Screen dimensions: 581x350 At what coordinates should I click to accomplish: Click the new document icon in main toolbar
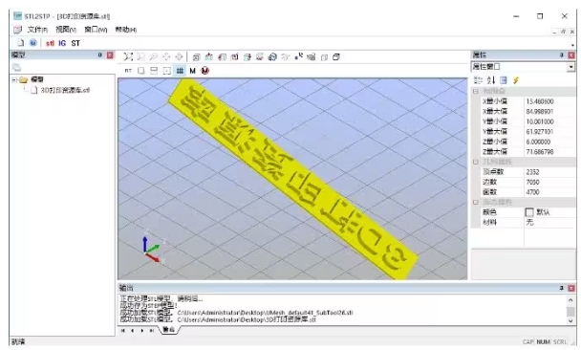[21, 43]
